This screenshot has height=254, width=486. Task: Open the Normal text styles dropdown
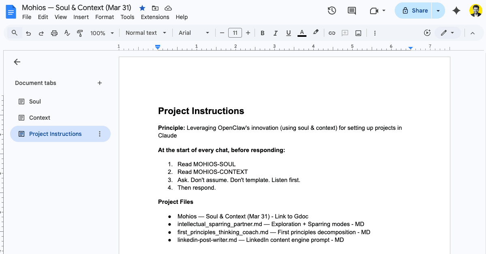tap(145, 33)
